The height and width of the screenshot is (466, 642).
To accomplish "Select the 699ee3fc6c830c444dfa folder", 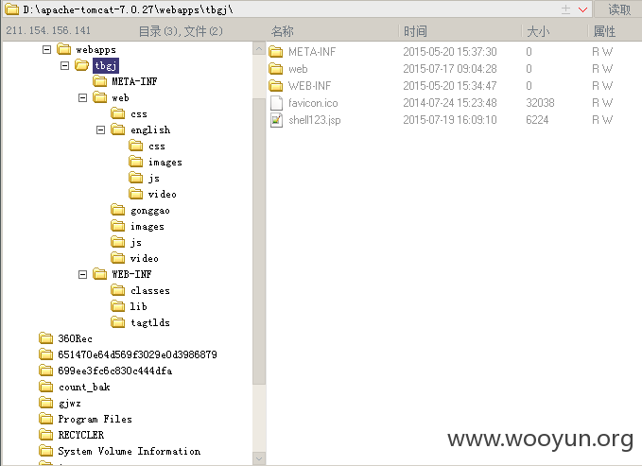I will 114,371.
